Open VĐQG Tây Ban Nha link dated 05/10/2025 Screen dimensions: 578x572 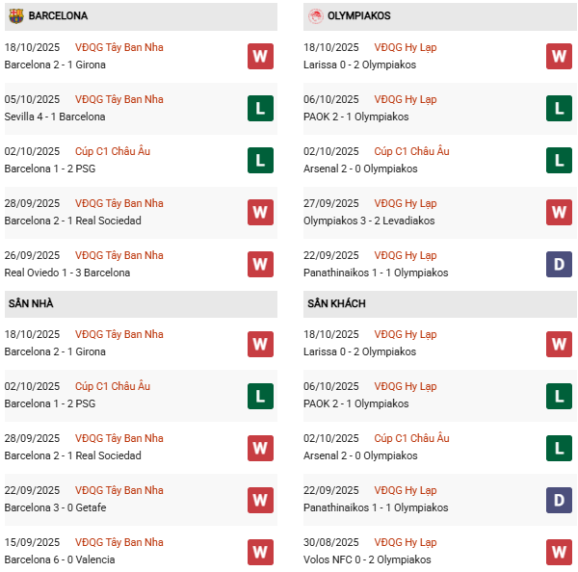[118, 99]
